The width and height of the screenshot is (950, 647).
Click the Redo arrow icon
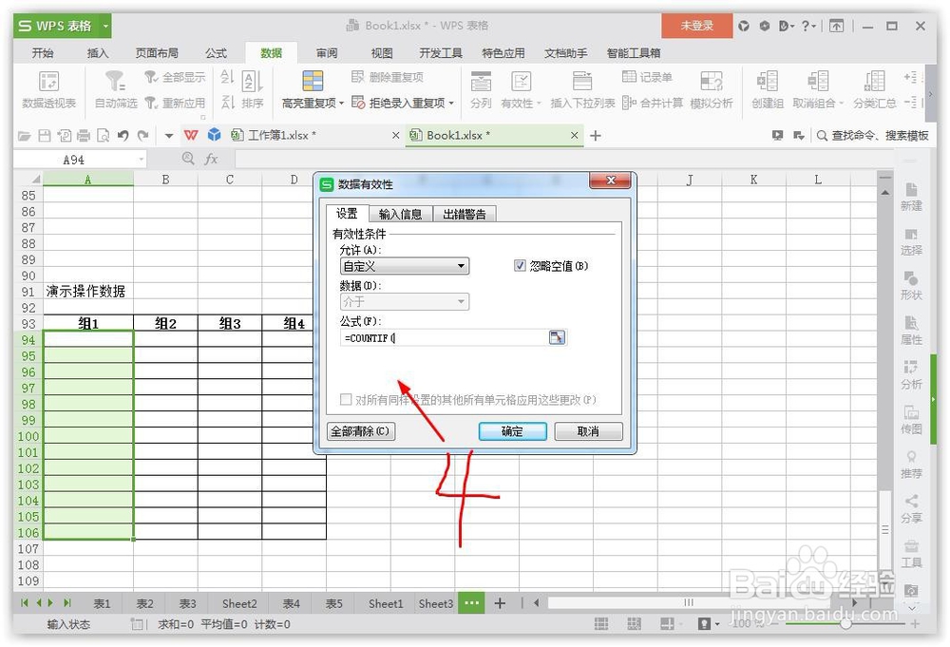coord(143,136)
